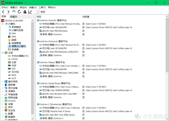Open the 文件(F) menu
169x121 pixels.
point(5,7)
